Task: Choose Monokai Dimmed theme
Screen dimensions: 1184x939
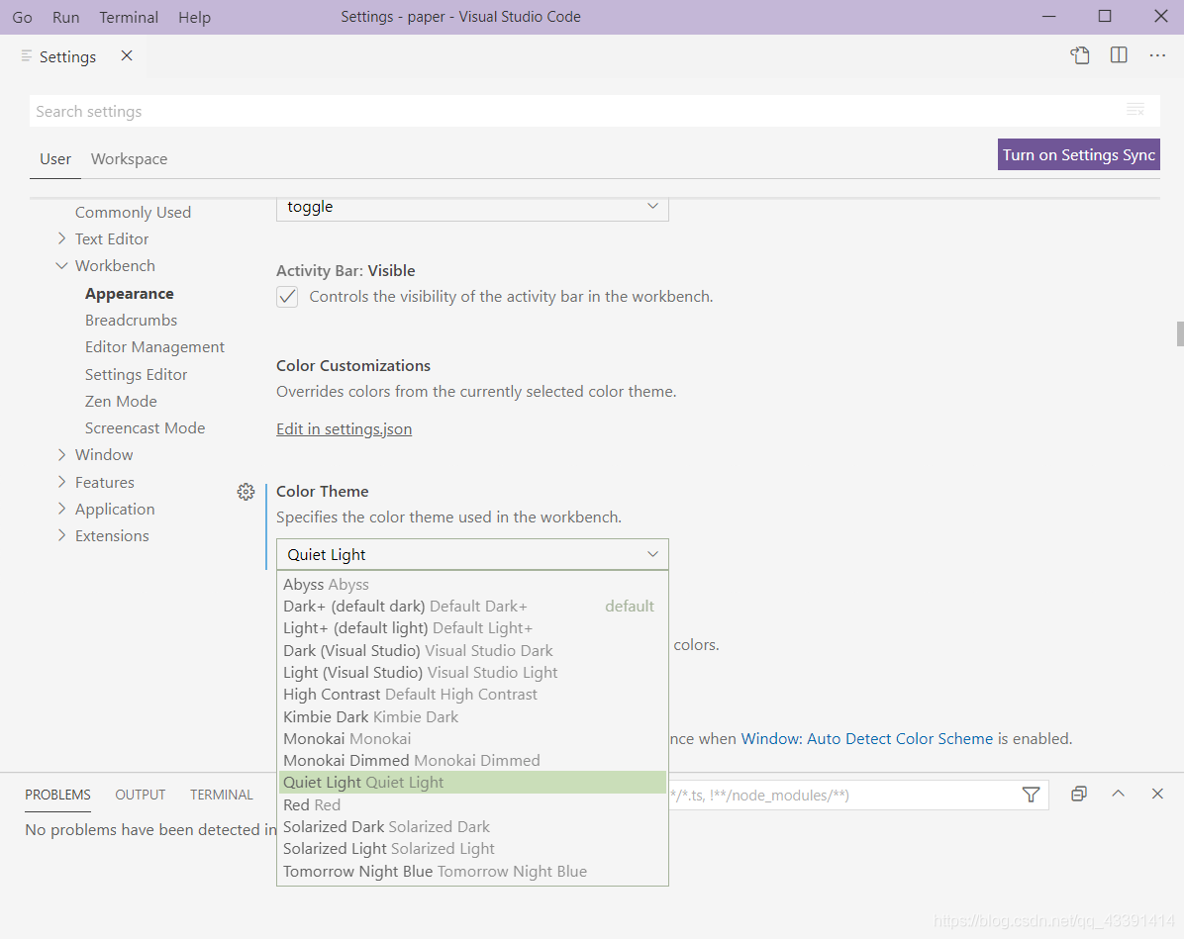Action: click(x=472, y=760)
